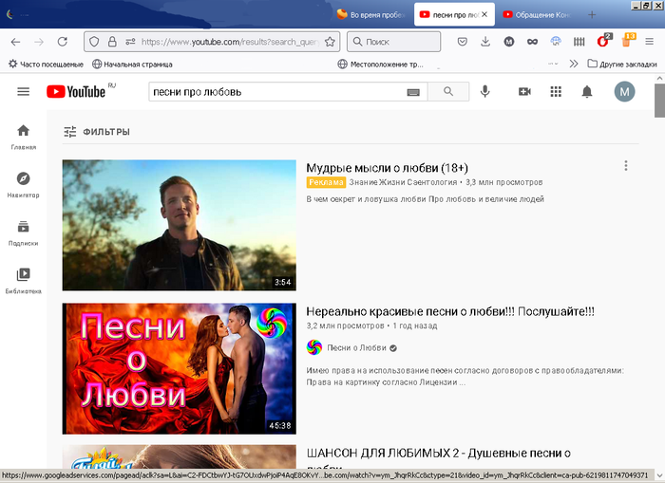Click the YouTube logo
This screenshot has width=665, height=483.
[74, 91]
